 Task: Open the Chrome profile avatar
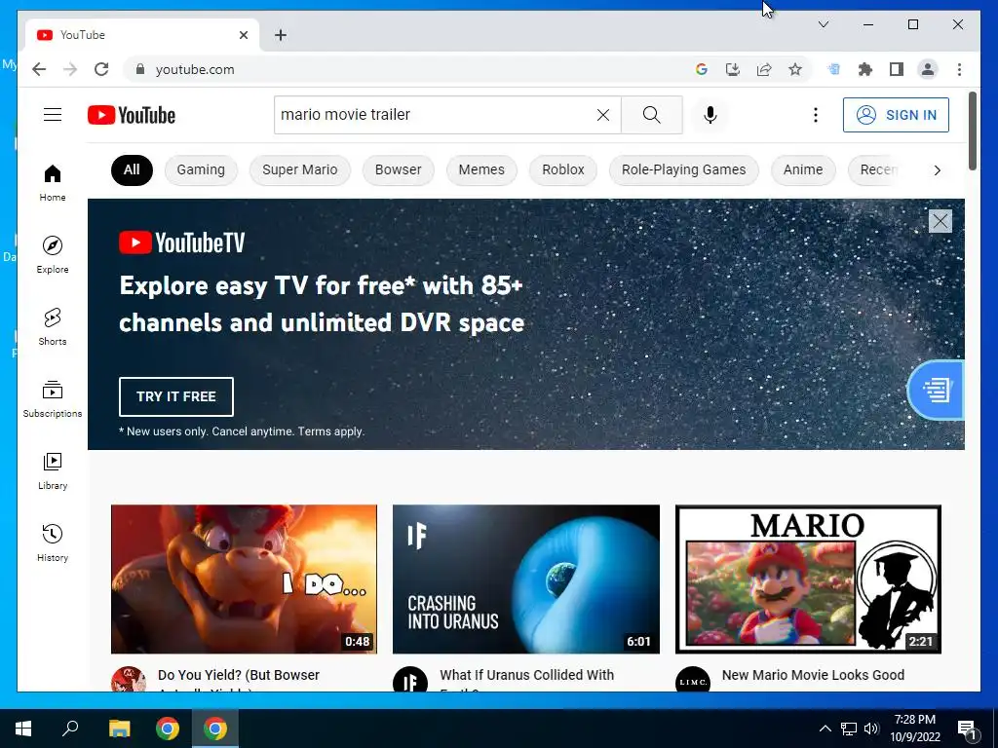(928, 69)
